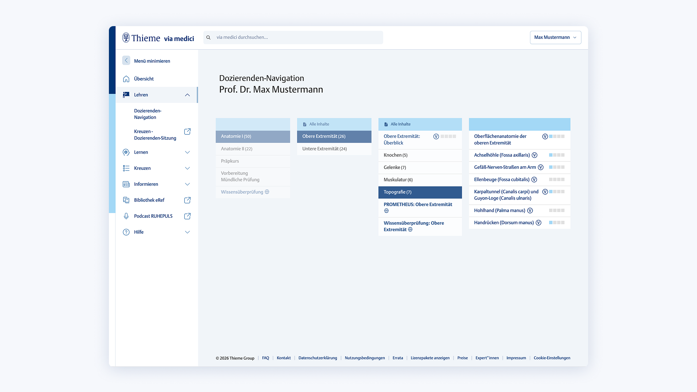The height and width of the screenshot is (392, 697).
Task: Expand the Hilfe menu chevron
Action: (187, 232)
